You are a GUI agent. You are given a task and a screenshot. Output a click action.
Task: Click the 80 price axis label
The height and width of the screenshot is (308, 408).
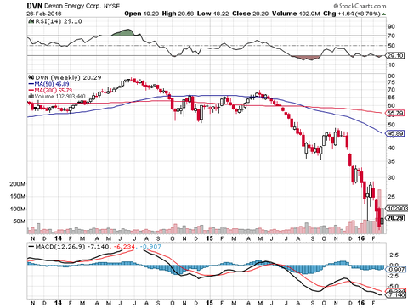coord(391,76)
